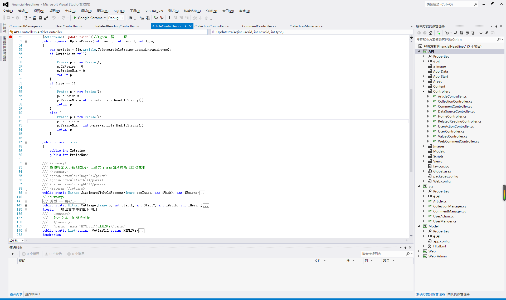Expand the Controllers tree node
Image resolution: width=506 pixels, height=300 pixels.
[x=423, y=91]
